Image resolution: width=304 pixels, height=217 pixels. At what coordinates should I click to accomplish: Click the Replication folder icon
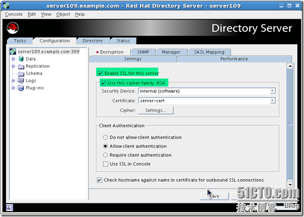(21, 67)
